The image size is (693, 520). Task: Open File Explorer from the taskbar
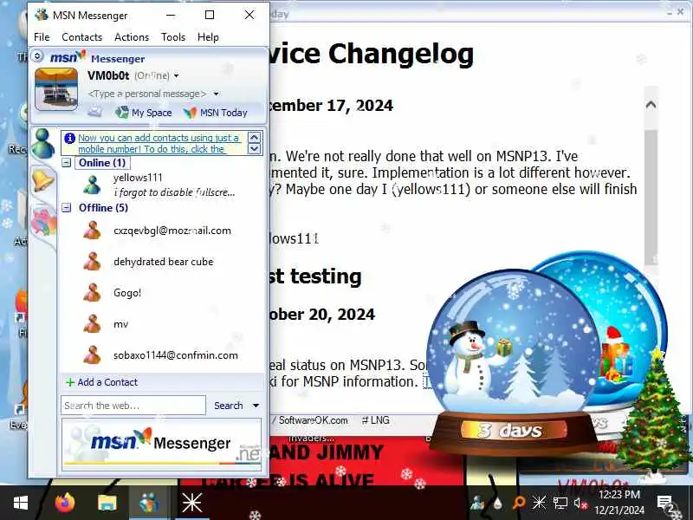107,503
